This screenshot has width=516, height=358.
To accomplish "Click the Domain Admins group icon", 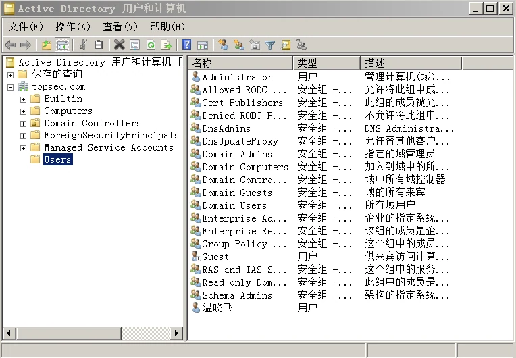I will point(196,153).
